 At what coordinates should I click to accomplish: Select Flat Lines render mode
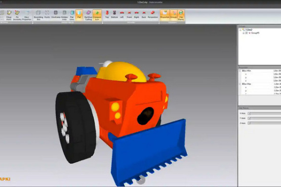(72, 15)
